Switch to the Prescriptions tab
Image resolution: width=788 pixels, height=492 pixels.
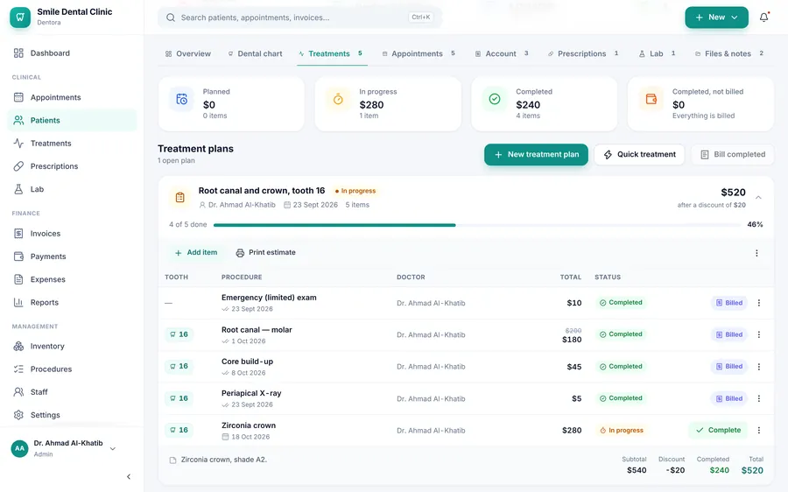[582, 53]
